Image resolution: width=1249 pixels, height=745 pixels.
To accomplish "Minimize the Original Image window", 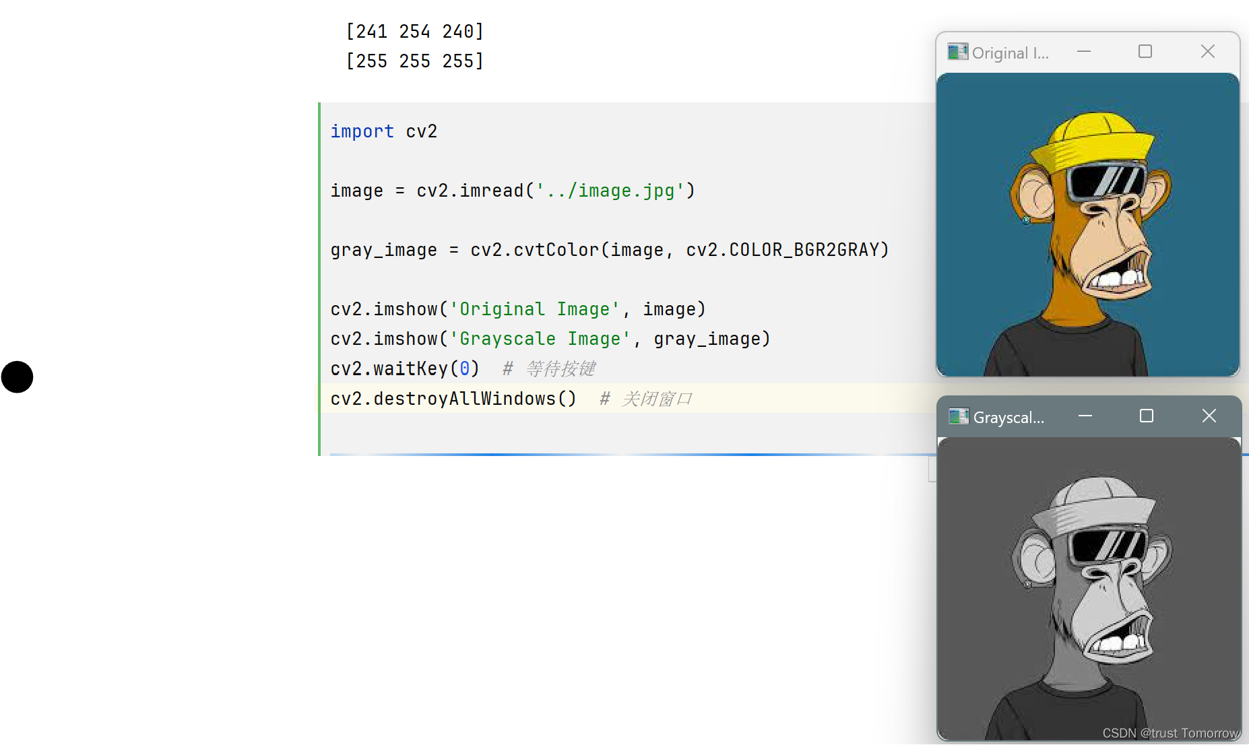I will click(x=1083, y=52).
